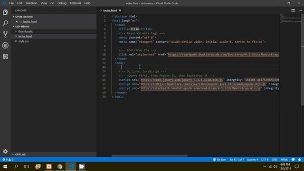Click line number 10 in gutter
This screenshot has width=304, height=171.
(104, 55)
